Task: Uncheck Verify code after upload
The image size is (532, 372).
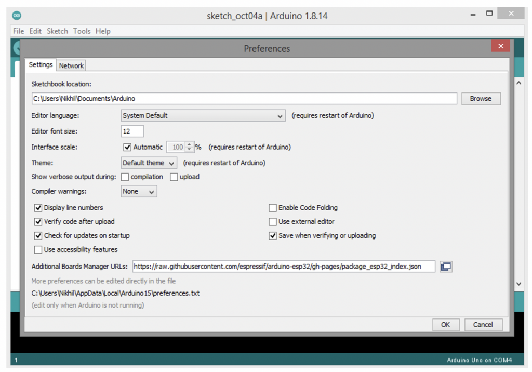Action: (x=38, y=221)
